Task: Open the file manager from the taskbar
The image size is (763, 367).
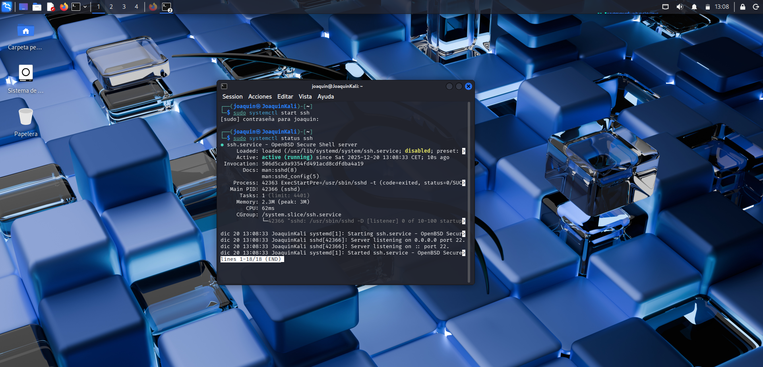Action: pyautogui.click(x=37, y=7)
